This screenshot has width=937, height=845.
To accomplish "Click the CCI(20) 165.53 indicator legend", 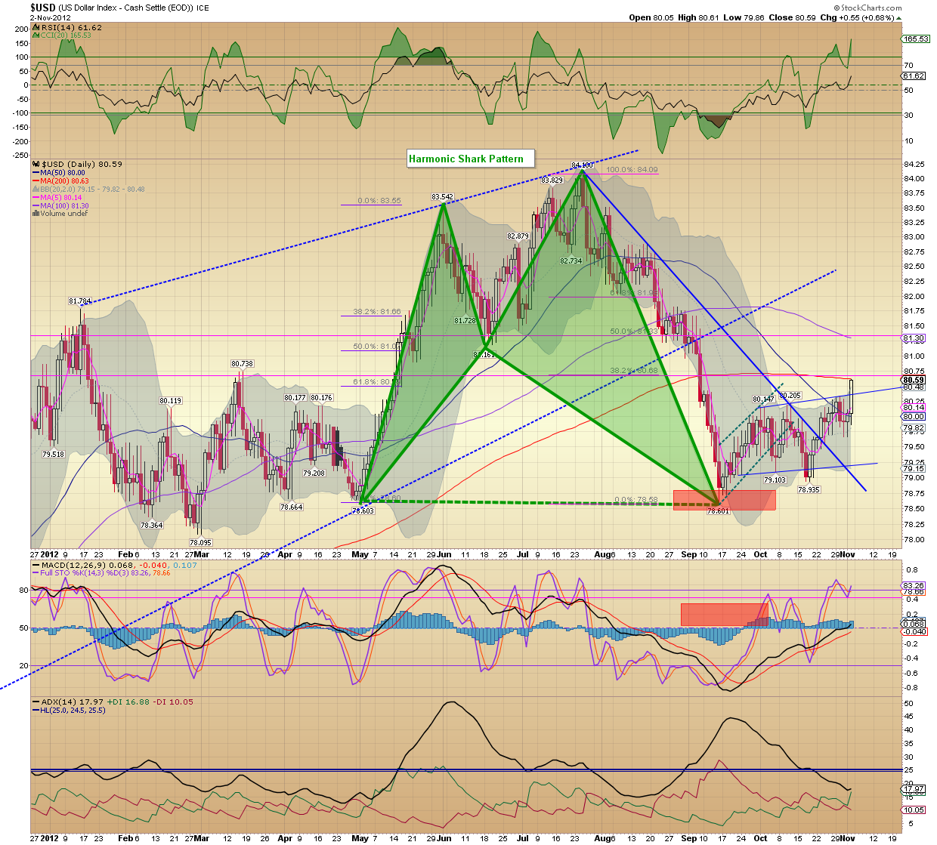I will point(63,35).
